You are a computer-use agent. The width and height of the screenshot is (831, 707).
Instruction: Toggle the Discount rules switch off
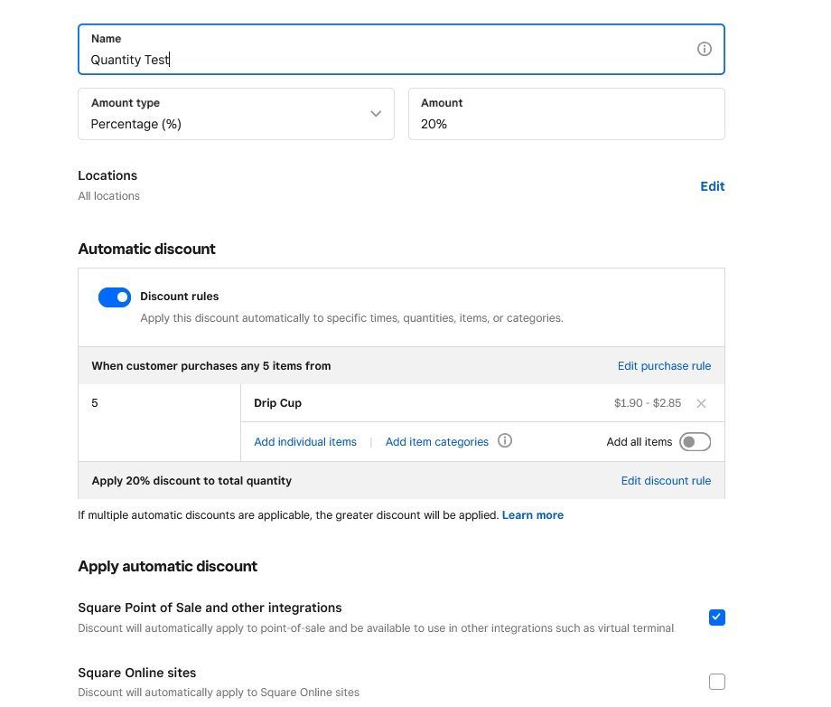115,297
